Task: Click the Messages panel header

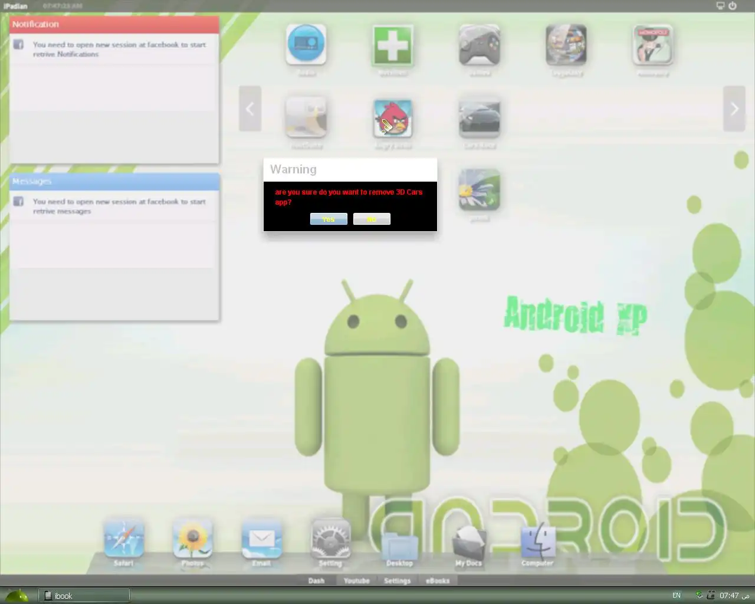Action: point(114,181)
